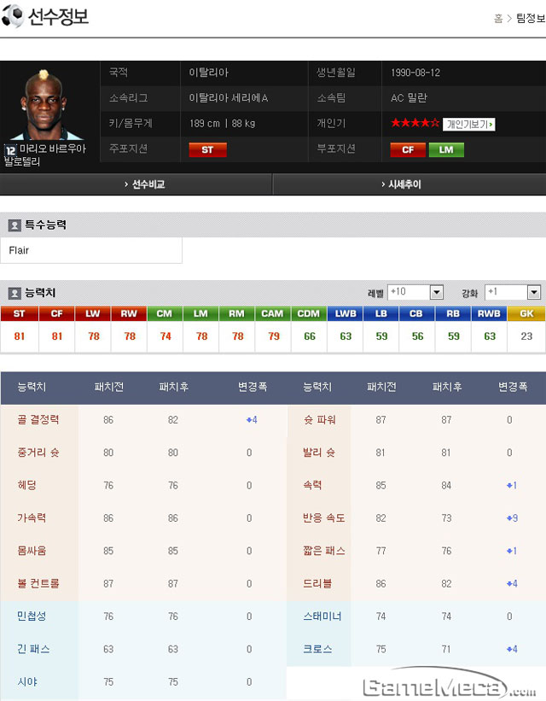The height and width of the screenshot is (701, 546).
Task: Click the 능력치 section icon
Action: 15,293
